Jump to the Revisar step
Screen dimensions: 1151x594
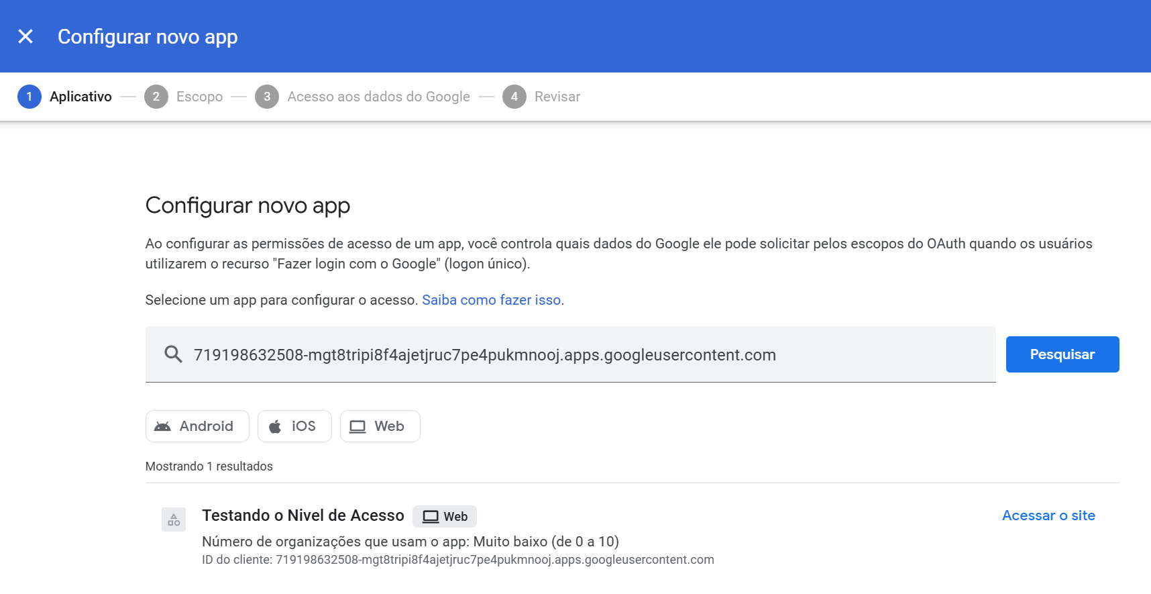point(557,97)
